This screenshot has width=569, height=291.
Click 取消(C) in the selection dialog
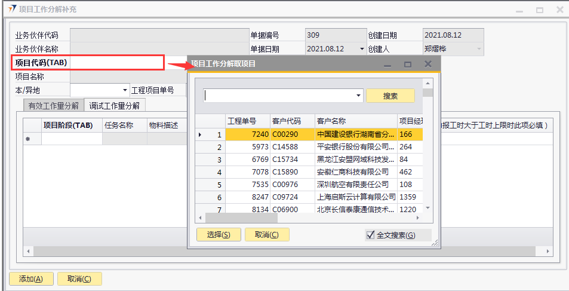click(x=266, y=235)
